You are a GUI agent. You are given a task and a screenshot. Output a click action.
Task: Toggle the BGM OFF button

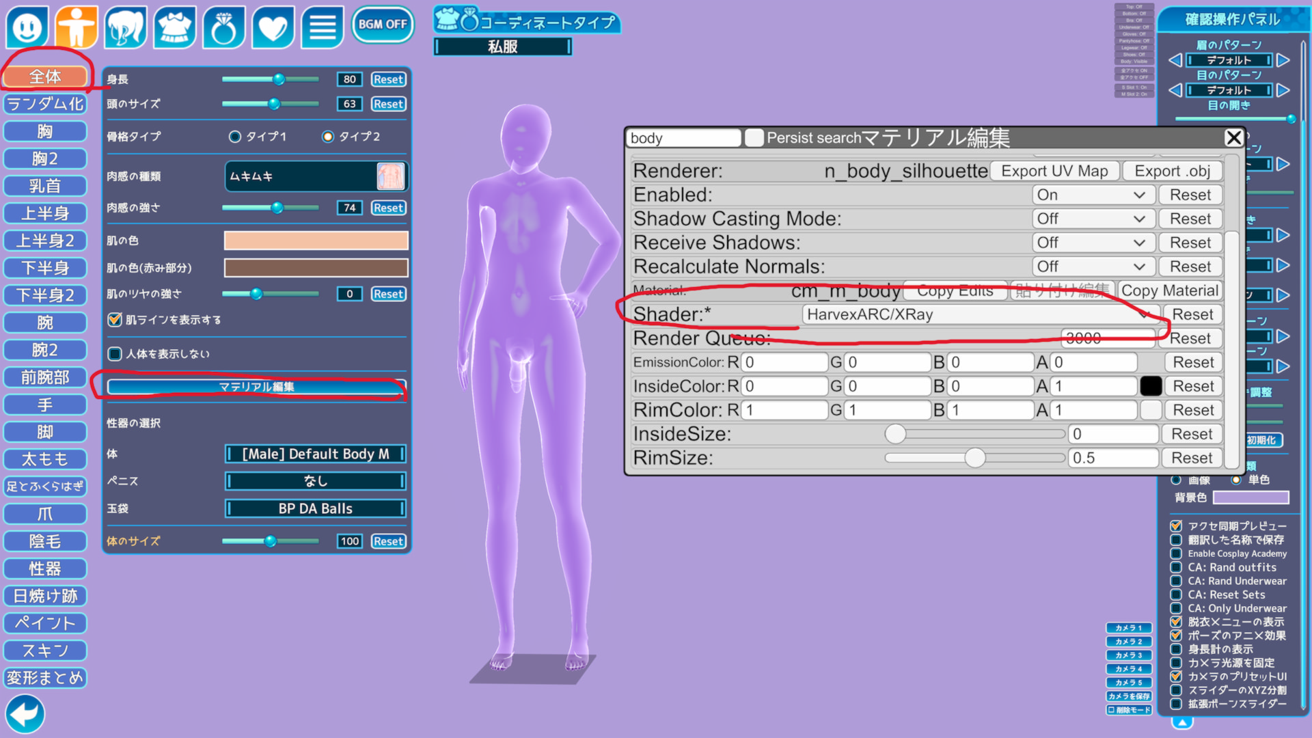(x=383, y=25)
